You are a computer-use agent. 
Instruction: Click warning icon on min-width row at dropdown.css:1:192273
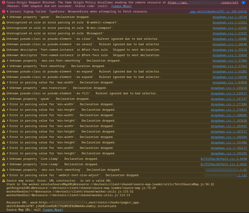(3, 148)
